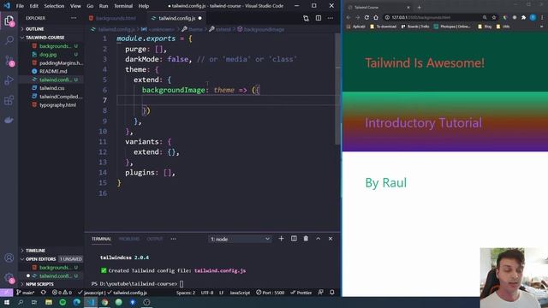548x308 pixels.
Task: Collapse the TAILWIND-COURSE folder section
Action: [x=45, y=38]
